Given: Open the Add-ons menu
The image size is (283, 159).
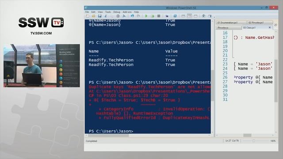Looking at the screenshot, I should [127, 12].
